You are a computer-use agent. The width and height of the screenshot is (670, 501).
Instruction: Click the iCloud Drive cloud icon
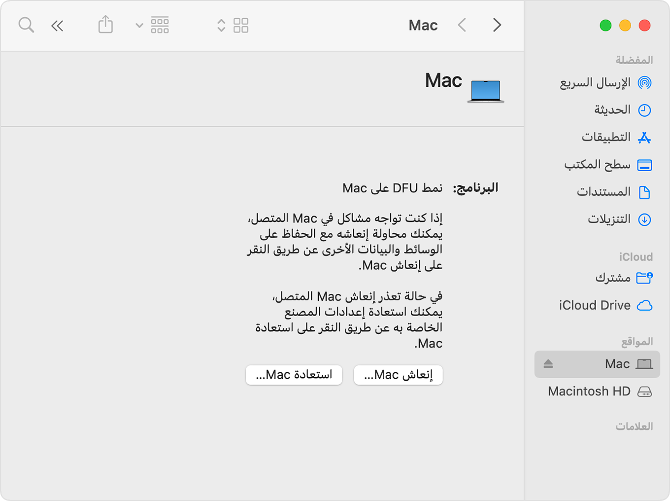pyautogui.click(x=644, y=306)
